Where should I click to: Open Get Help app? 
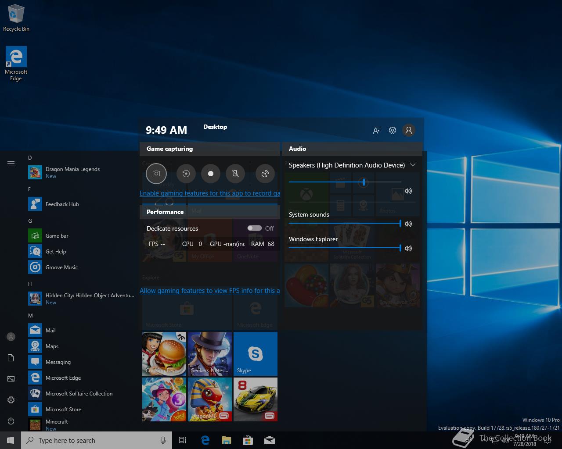pyautogui.click(x=81, y=251)
